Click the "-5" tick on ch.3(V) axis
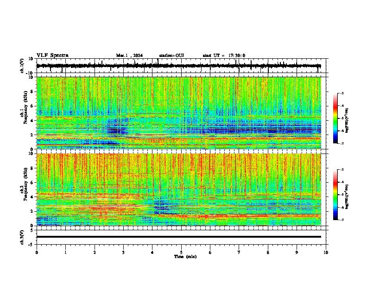 coord(31,245)
